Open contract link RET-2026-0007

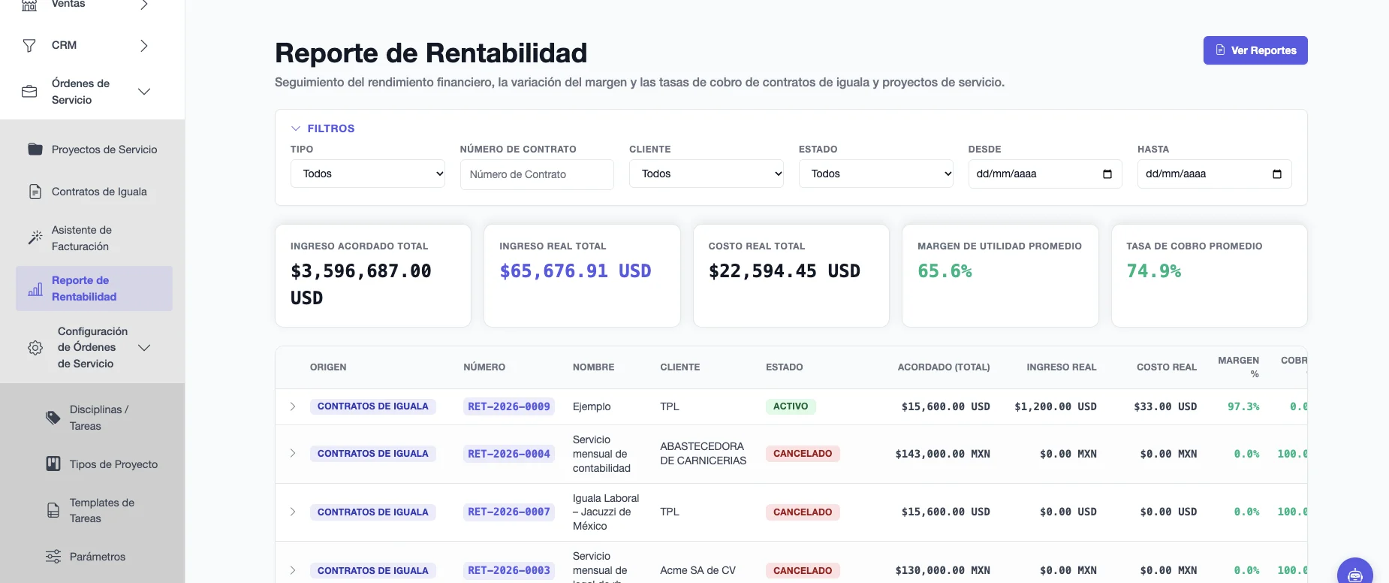[x=509, y=512]
